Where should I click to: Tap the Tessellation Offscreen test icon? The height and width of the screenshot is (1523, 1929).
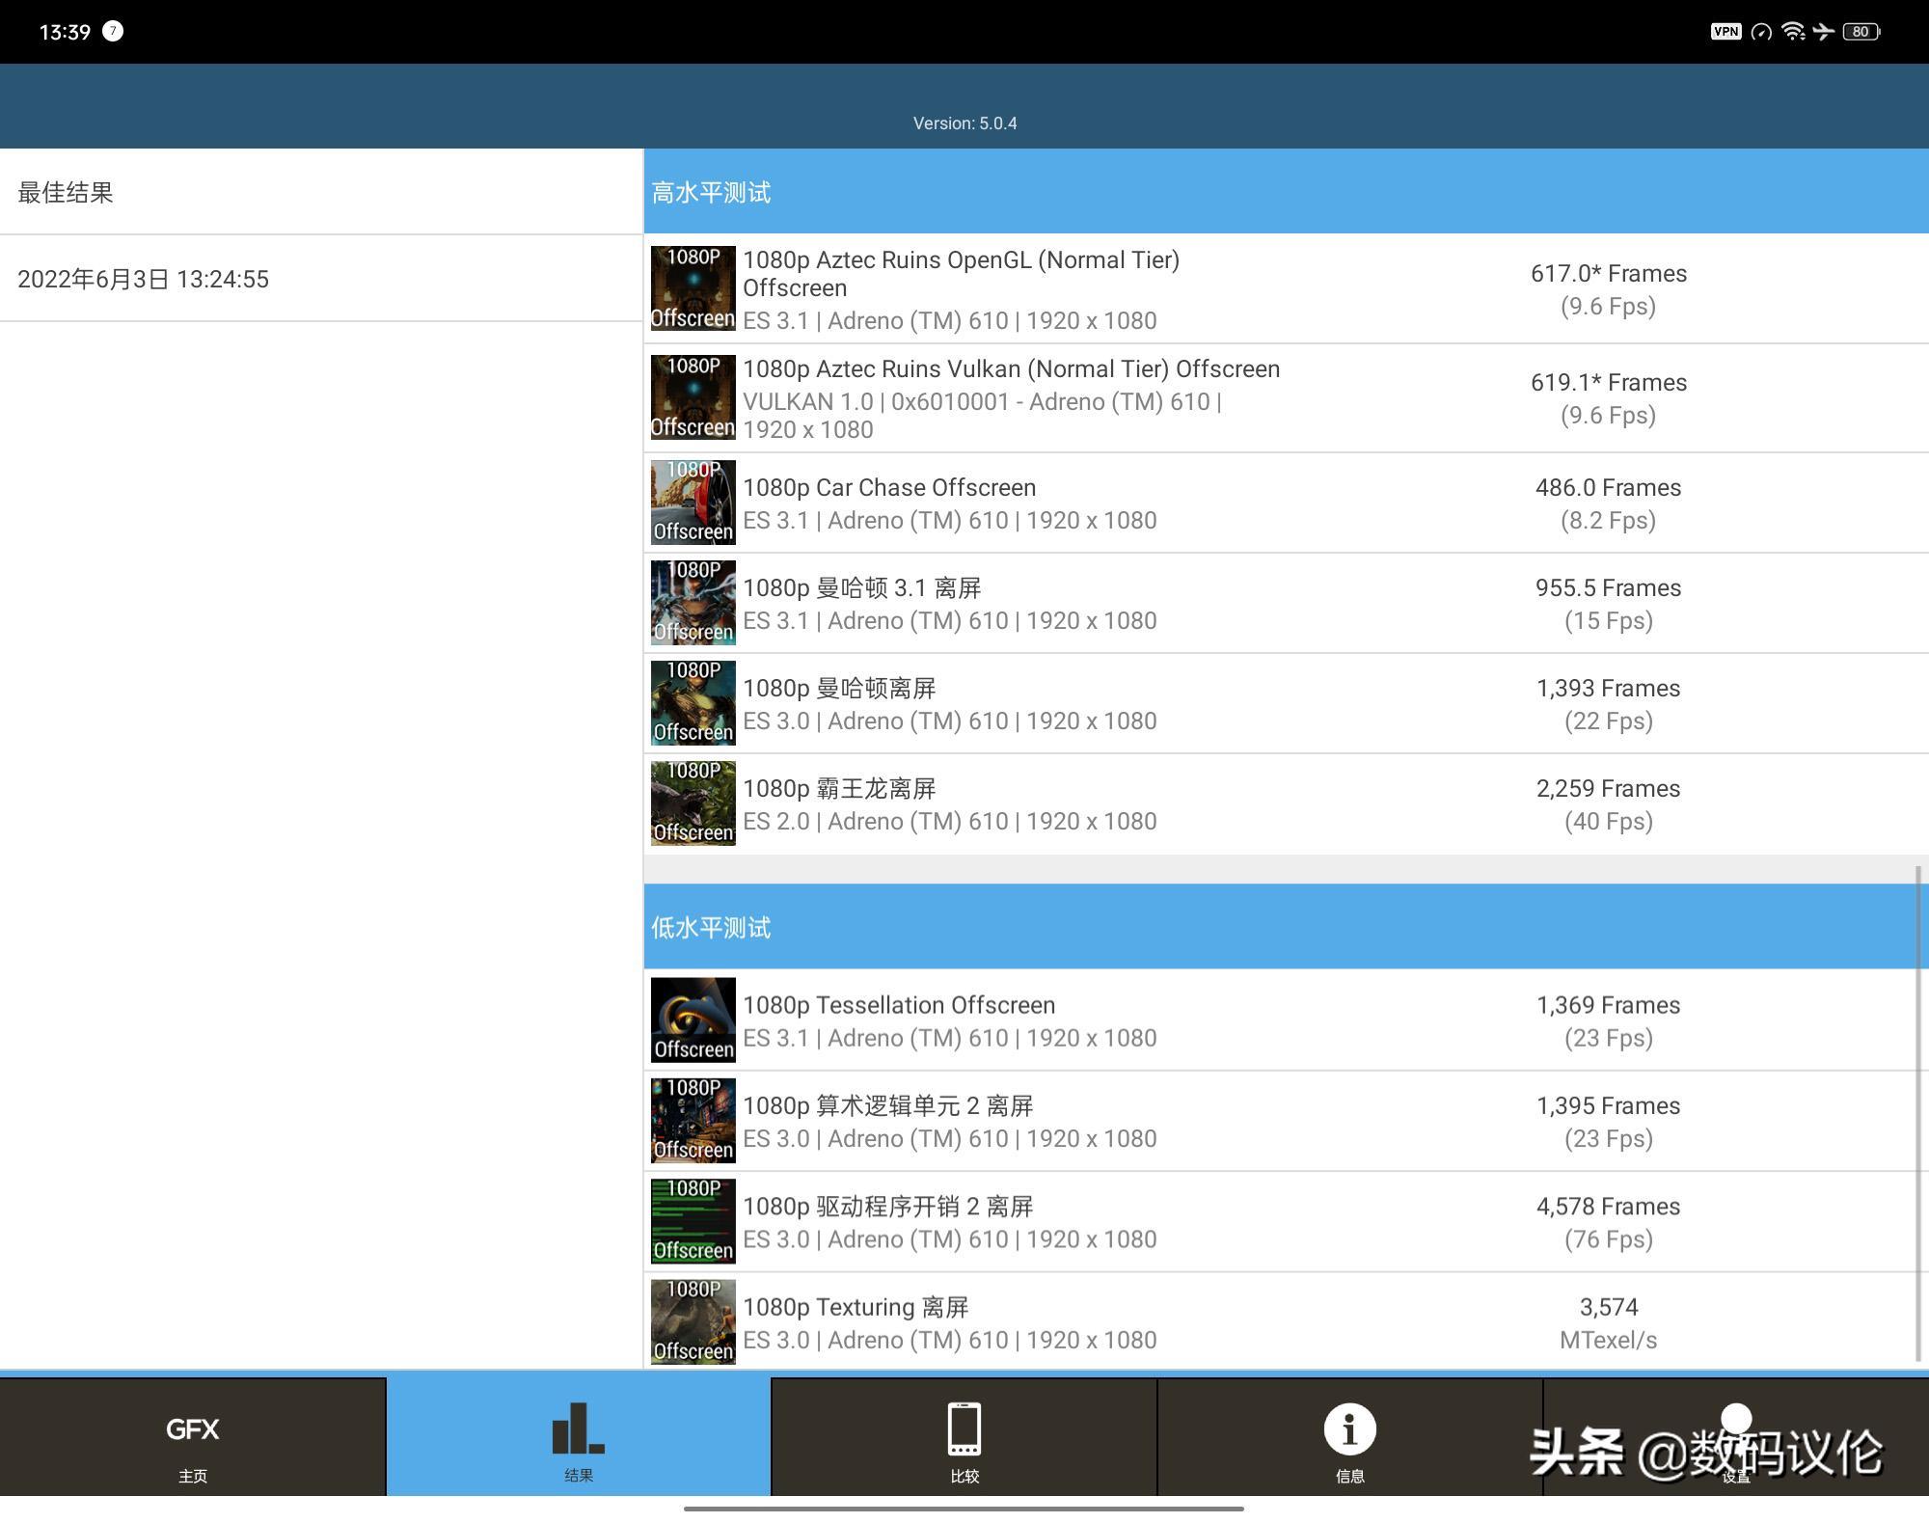[x=693, y=1020]
